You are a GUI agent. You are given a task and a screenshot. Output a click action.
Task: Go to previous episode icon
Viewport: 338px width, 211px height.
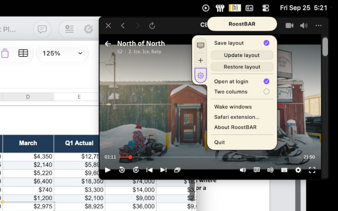149,170
